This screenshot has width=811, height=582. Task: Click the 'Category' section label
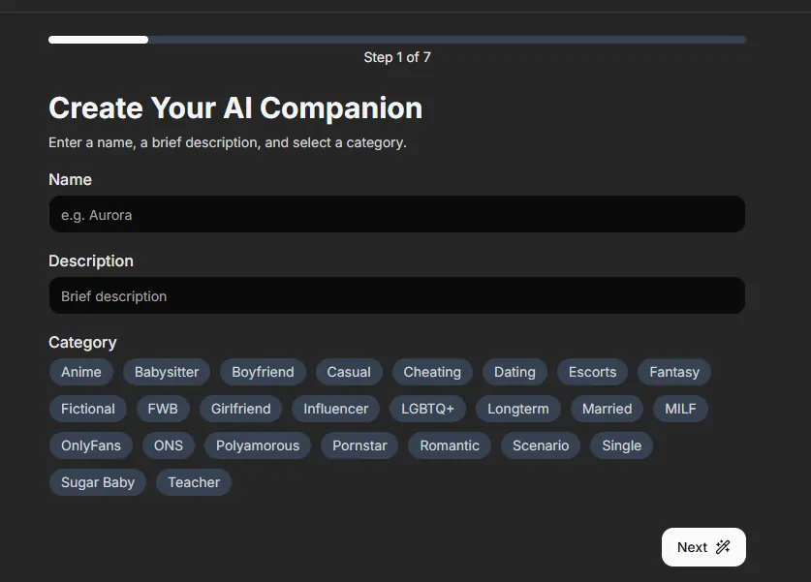pyautogui.click(x=82, y=343)
